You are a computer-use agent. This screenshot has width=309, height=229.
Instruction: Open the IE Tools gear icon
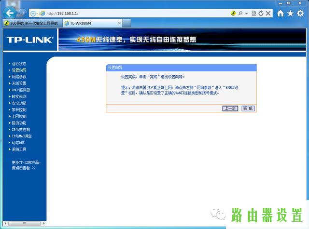pos(300,13)
